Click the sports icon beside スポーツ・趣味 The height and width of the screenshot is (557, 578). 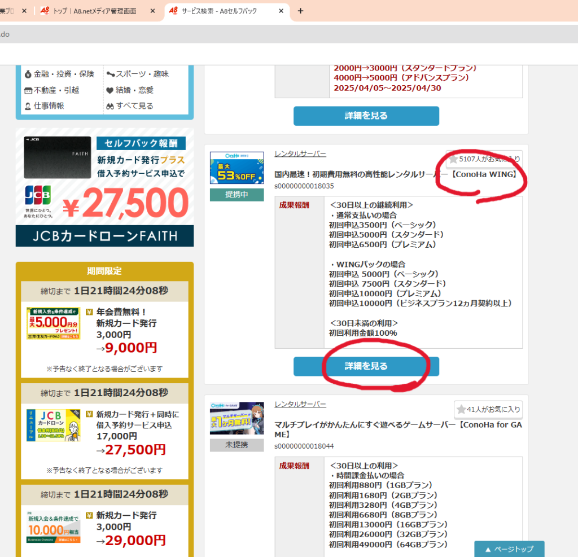[111, 74]
